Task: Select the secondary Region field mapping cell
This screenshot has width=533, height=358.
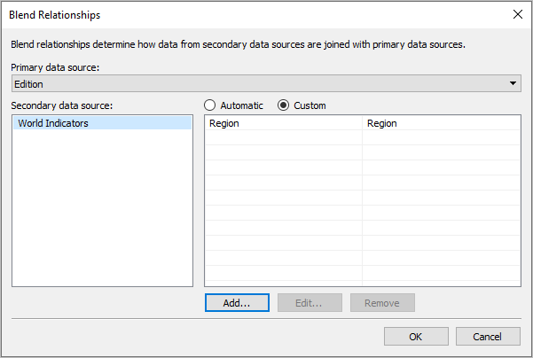Action: [x=442, y=123]
